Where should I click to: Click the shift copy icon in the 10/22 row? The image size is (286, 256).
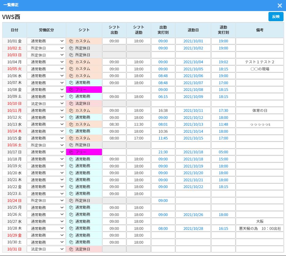coord(71,187)
